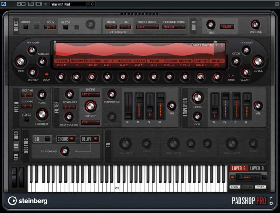Click the Copy layer button
280x213 pixels.
pos(235,187)
